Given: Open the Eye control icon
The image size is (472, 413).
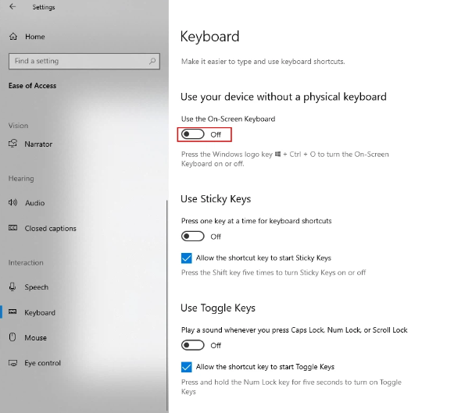Looking at the screenshot, I should pos(13,363).
